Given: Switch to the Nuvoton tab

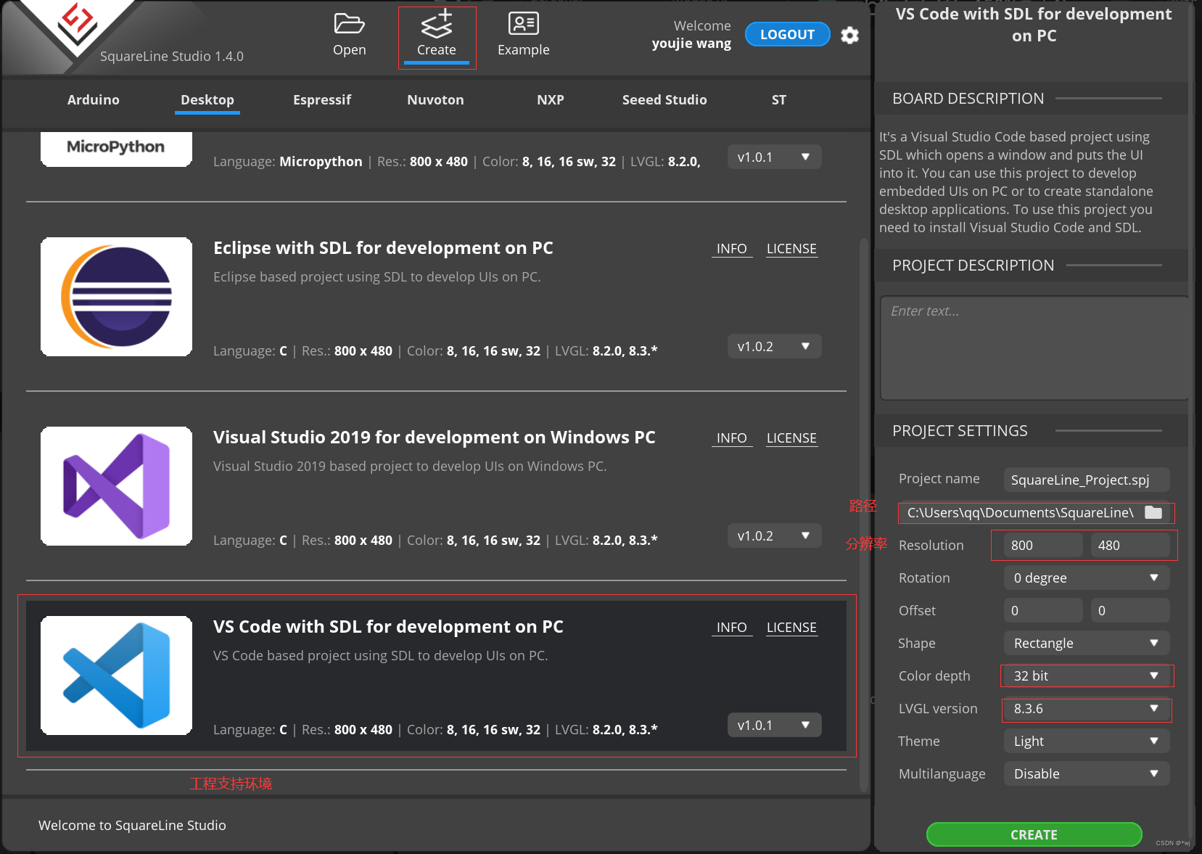Looking at the screenshot, I should 435,100.
